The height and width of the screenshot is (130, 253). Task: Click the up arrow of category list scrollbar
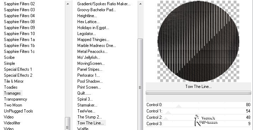point(68,4)
